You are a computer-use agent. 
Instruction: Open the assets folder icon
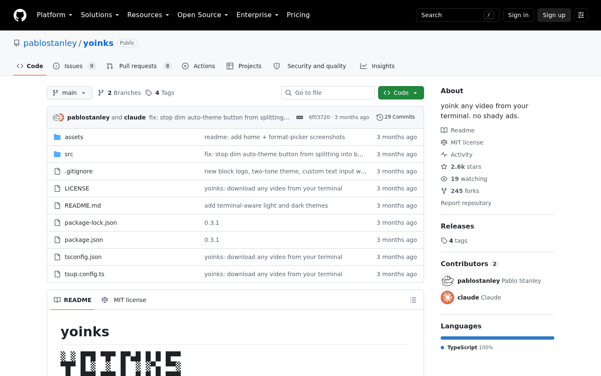tap(57, 137)
